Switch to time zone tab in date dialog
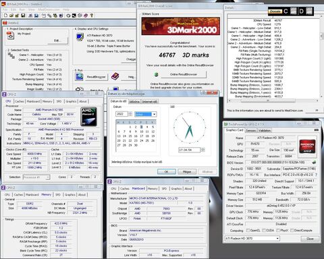Screen dimensions: 324x259 pyautogui.click(x=134, y=102)
